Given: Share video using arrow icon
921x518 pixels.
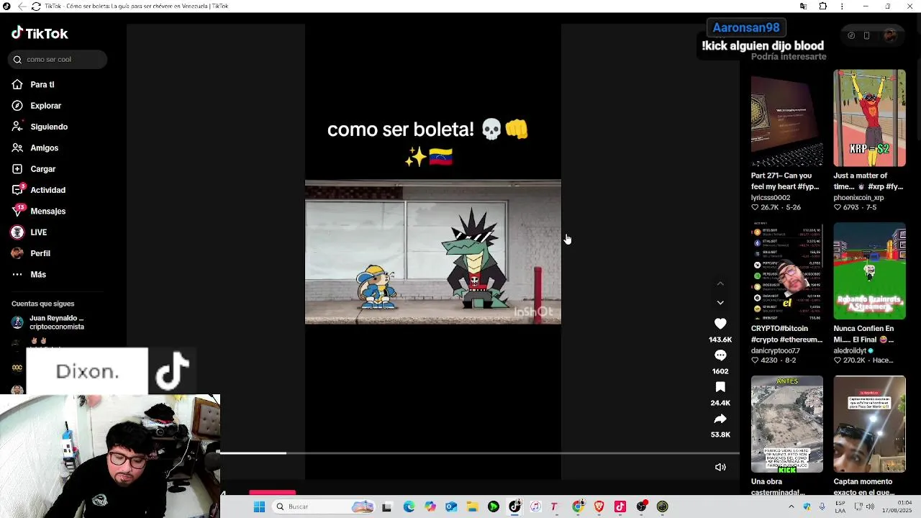Looking at the screenshot, I should click(720, 419).
